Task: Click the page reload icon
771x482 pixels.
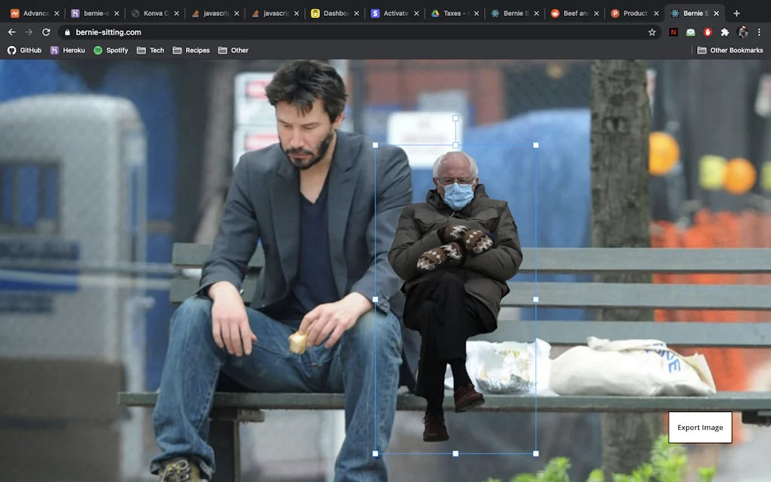Action: (x=47, y=32)
